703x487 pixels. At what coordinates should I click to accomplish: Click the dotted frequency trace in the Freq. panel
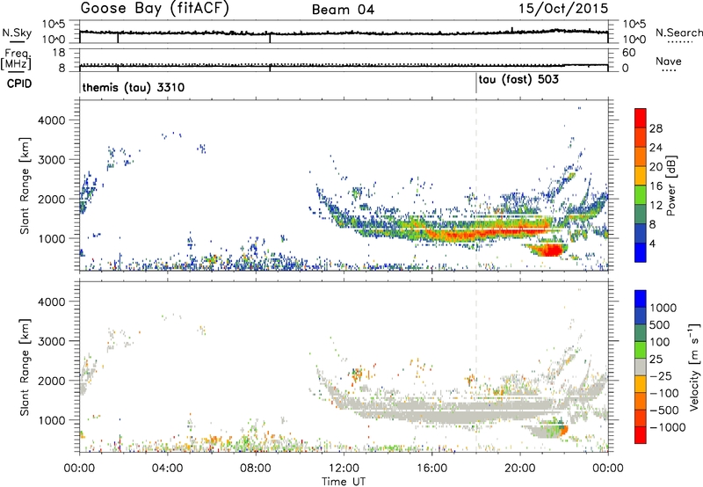coord(344,64)
